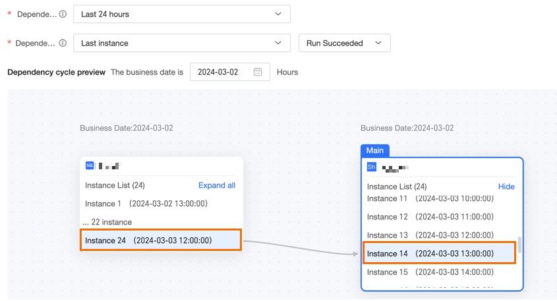
Task: Open the calendar icon in business date field
Action: pos(258,72)
